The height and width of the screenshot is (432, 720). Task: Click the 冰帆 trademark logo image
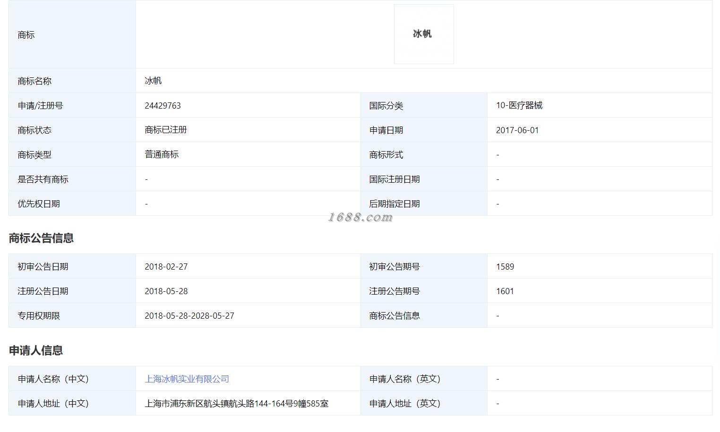(x=424, y=34)
